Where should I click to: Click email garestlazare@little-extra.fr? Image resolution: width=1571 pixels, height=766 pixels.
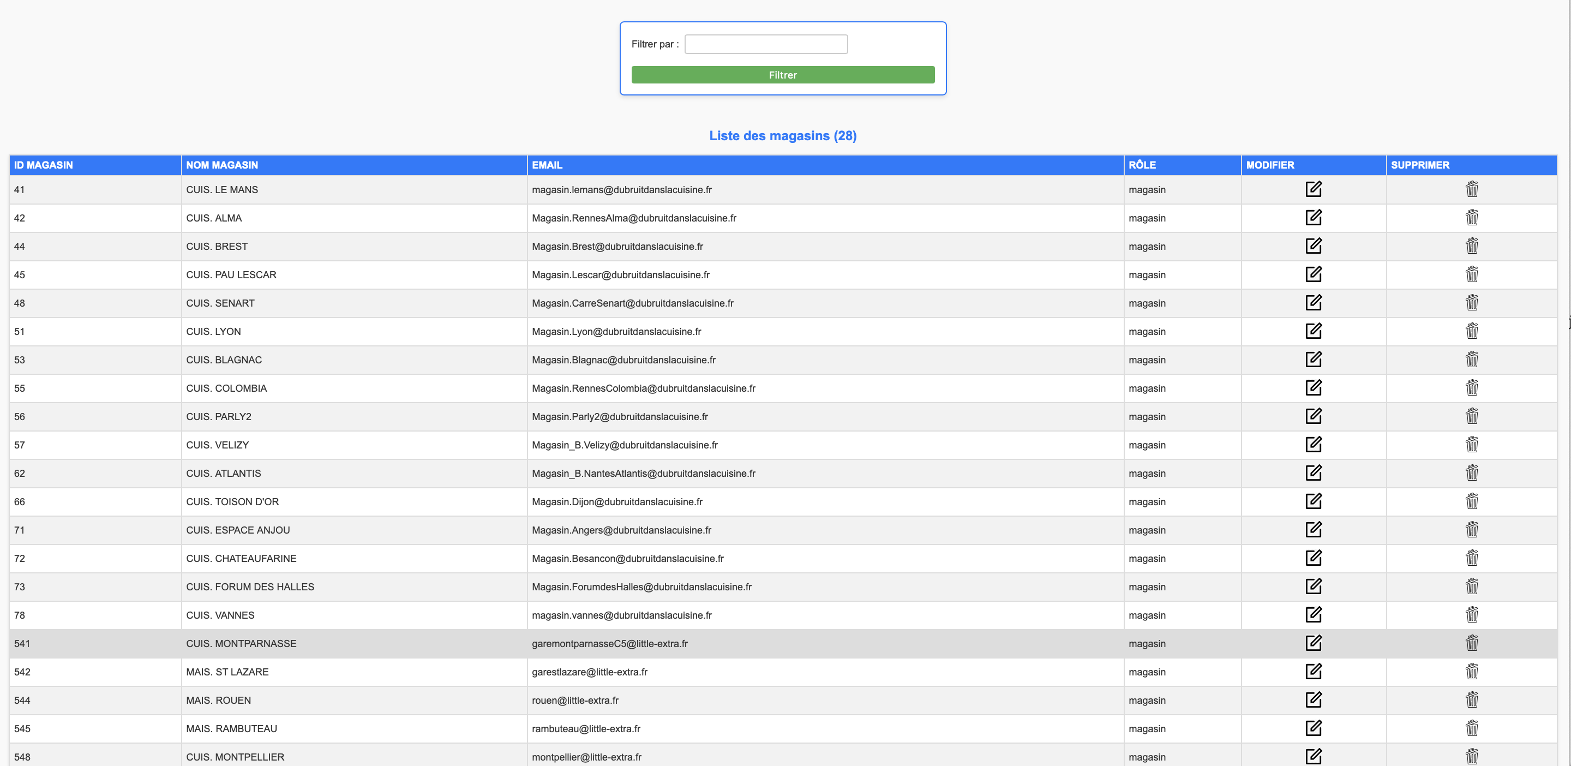[x=589, y=672]
